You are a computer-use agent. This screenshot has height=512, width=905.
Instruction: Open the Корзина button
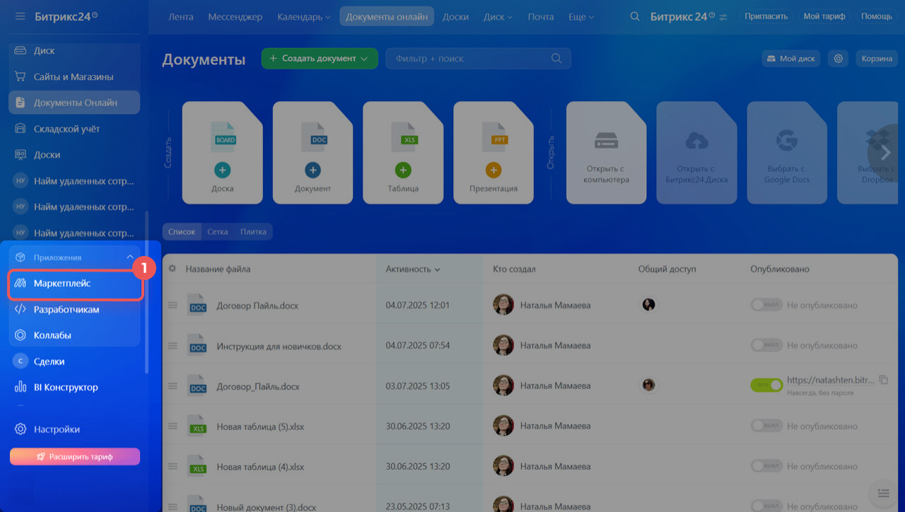[x=877, y=59]
